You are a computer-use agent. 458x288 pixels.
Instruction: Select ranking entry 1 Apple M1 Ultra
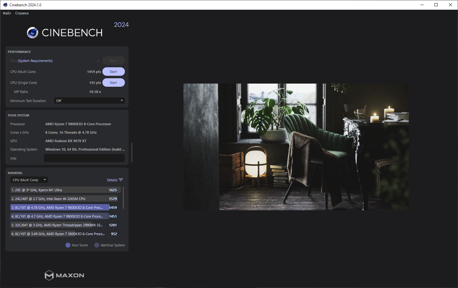click(x=65, y=190)
